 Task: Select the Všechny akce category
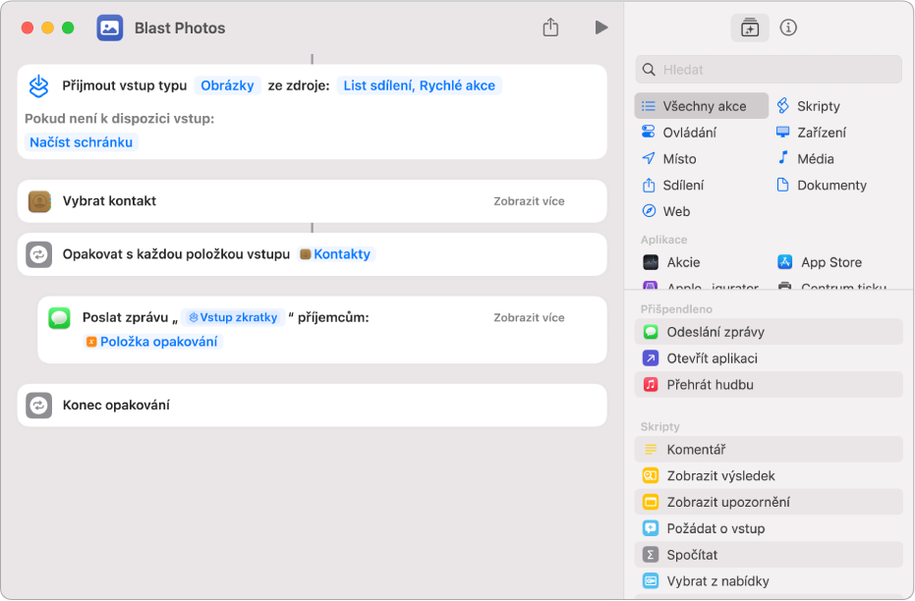(703, 106)
